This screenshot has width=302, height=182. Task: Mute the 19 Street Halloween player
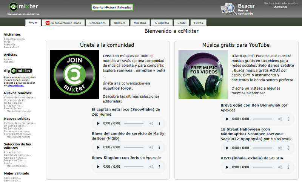point(280,148)
